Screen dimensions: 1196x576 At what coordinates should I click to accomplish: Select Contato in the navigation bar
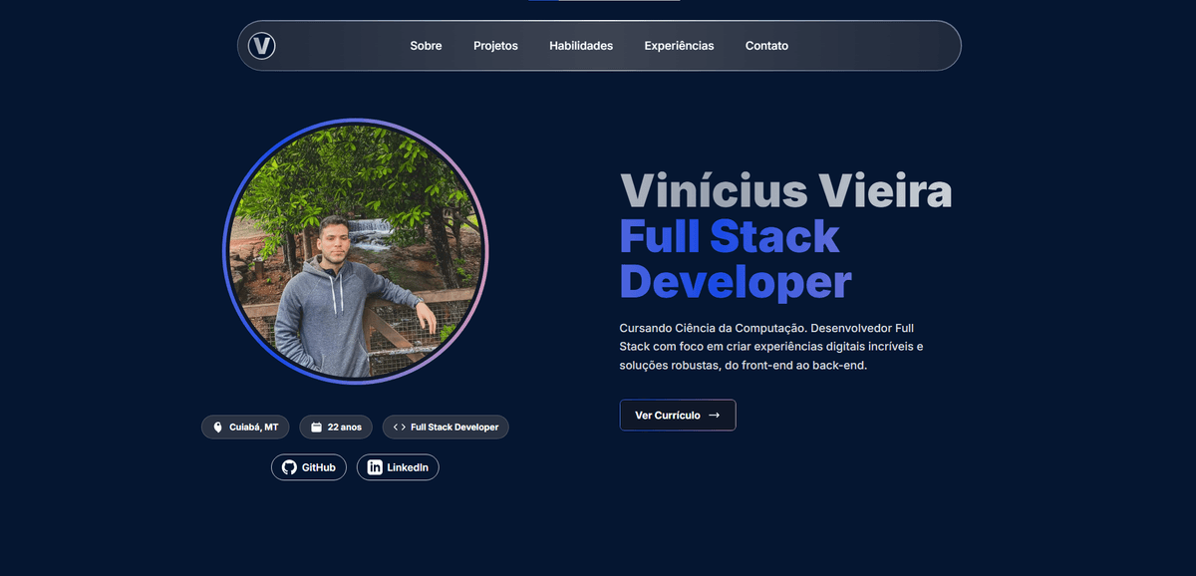pyautogui.click(x=766, y=46)
